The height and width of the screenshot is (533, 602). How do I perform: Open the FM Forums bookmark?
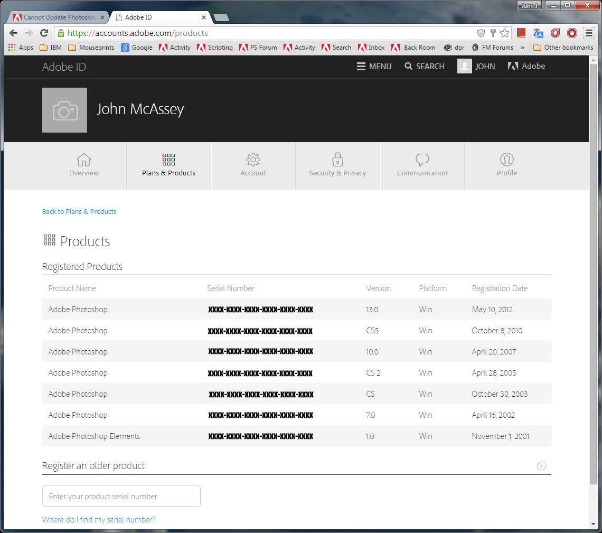click(x=493, y=47)
